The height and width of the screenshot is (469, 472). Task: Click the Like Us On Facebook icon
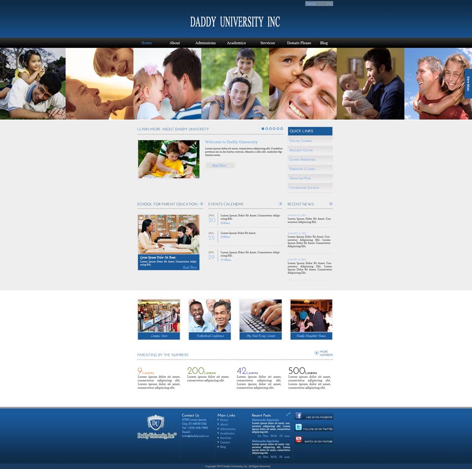coord(299,416)
